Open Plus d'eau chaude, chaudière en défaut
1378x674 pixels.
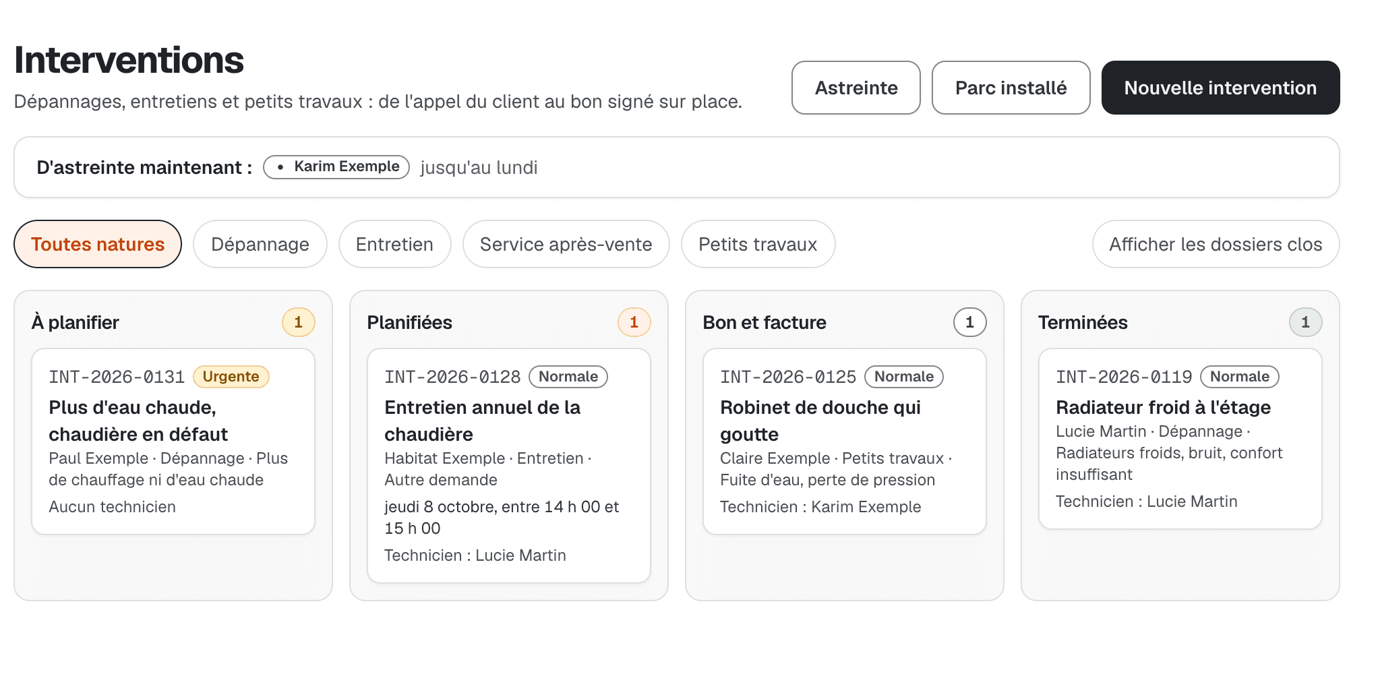tap(138, 421)
